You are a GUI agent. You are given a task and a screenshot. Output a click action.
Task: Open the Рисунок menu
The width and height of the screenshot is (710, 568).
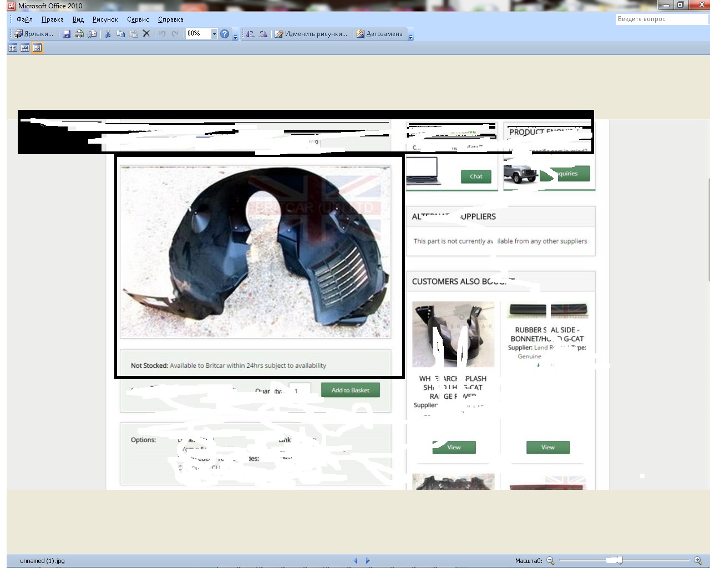coord(105,19)
